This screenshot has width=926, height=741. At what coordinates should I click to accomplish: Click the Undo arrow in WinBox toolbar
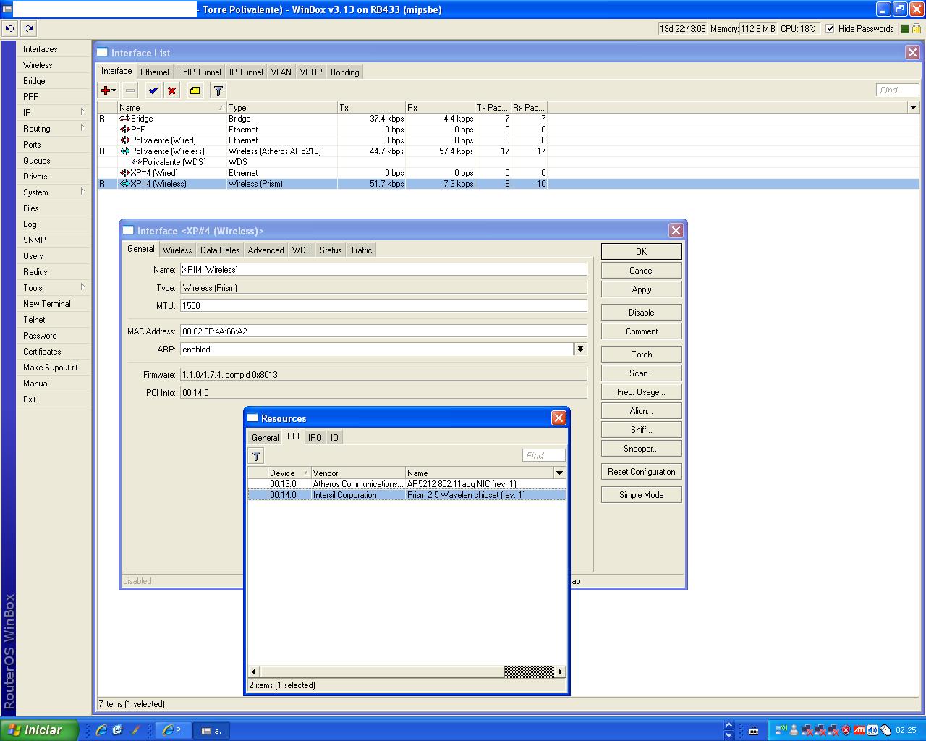tap(9, 29)
